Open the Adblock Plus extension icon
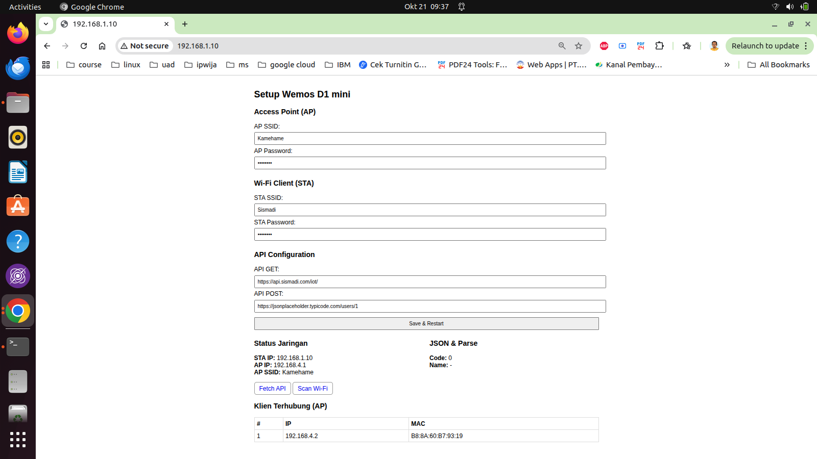 coord(604,46)
